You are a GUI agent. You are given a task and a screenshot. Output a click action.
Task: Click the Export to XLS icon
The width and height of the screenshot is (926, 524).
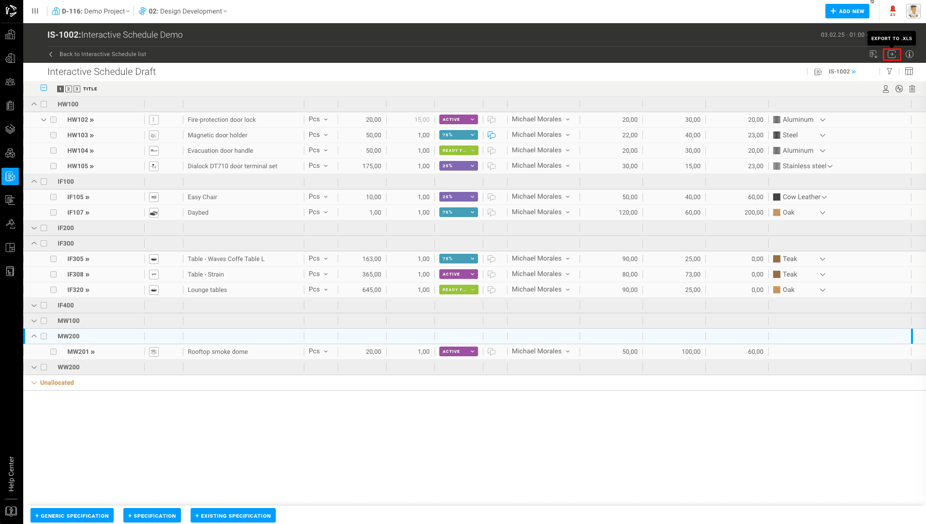[892, 54]
